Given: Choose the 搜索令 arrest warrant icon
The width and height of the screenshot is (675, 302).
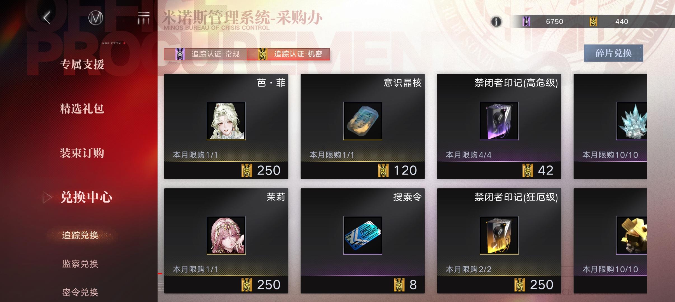Looking at the screenshot, I should (x=362, y=235).
